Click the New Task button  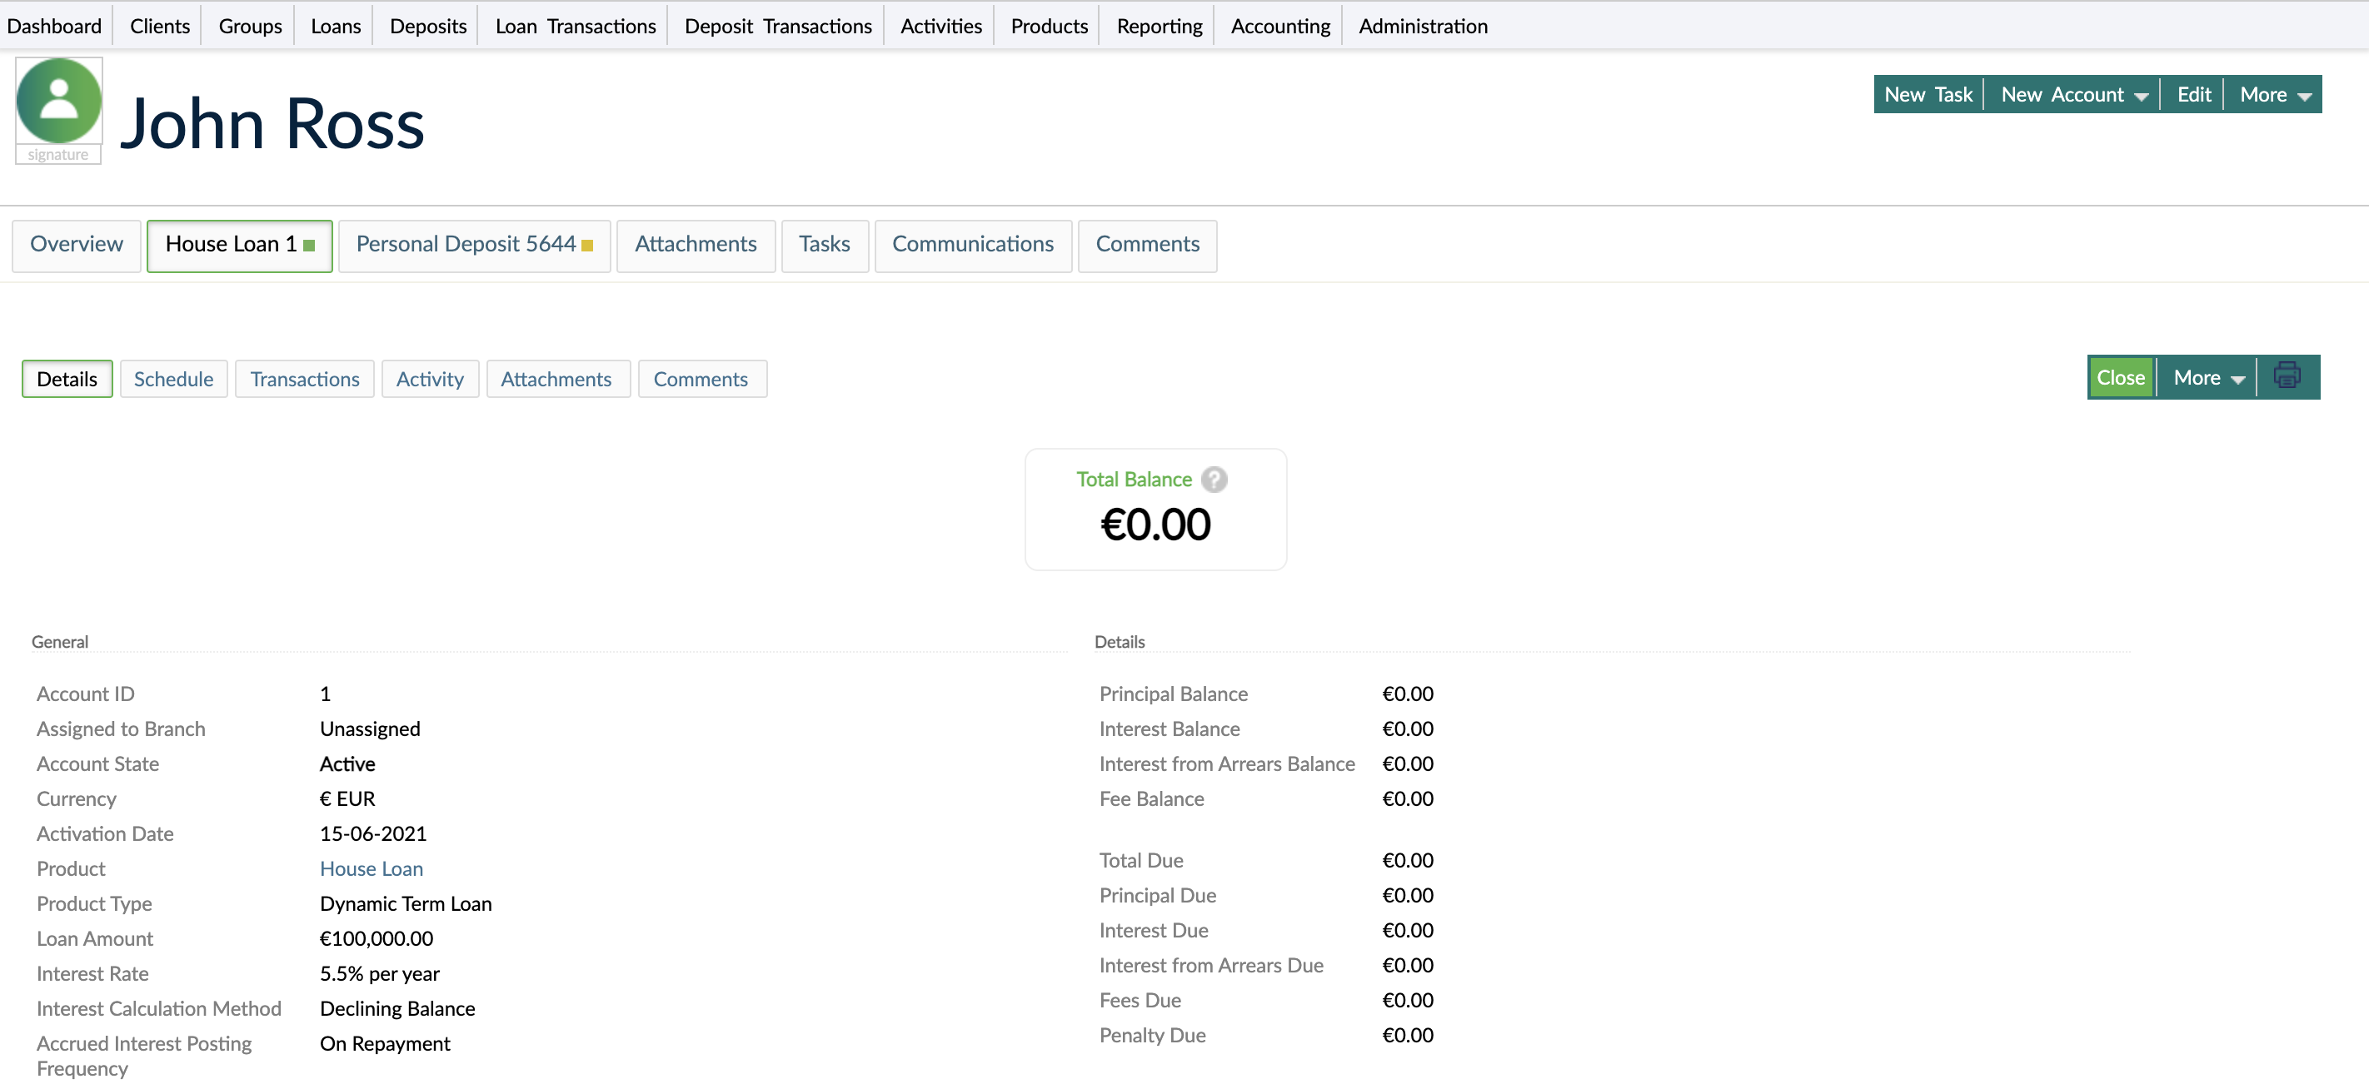pos(1928,95)
